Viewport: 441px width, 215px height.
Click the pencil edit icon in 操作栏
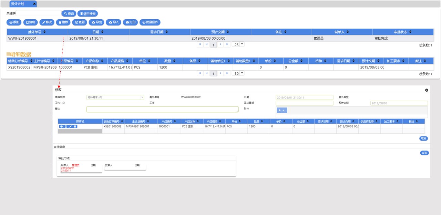coord(71,126)
